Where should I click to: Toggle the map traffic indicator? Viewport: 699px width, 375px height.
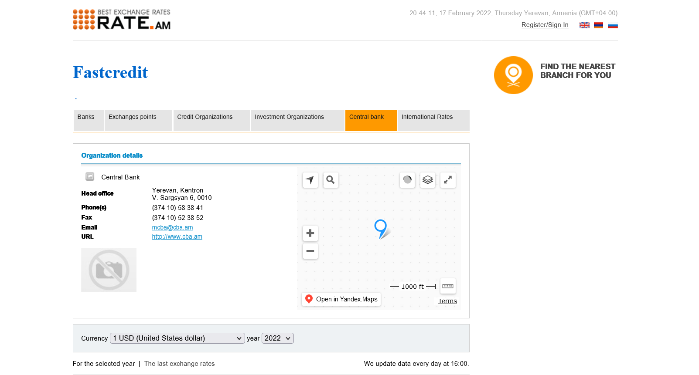[407, 180]
